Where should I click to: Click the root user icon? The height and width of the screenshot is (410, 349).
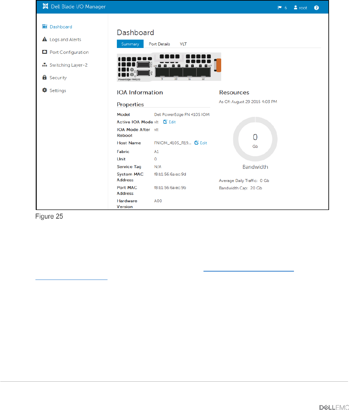click(296, 7)
